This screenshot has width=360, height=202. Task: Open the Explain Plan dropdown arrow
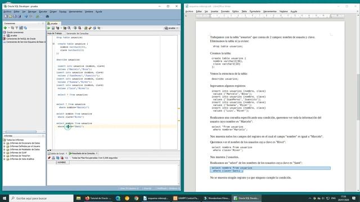pyautogui.click(x=61, y=28)
